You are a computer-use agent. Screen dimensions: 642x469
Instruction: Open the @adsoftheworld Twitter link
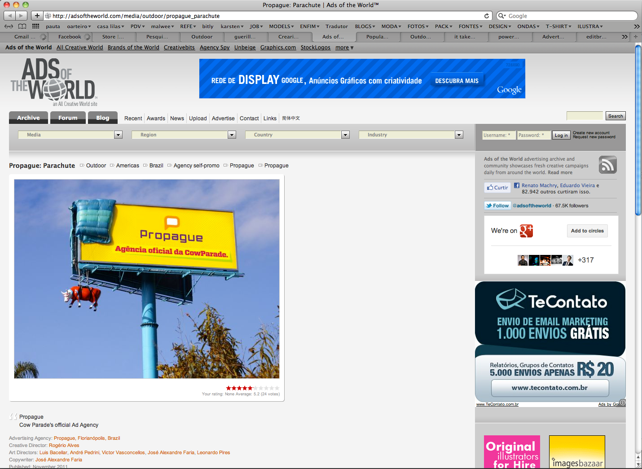click(532, 206)
